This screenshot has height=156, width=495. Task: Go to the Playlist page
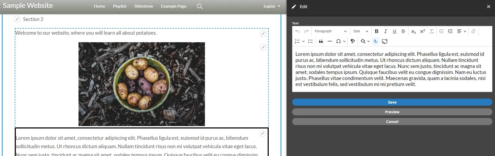(x=120, y=6)
